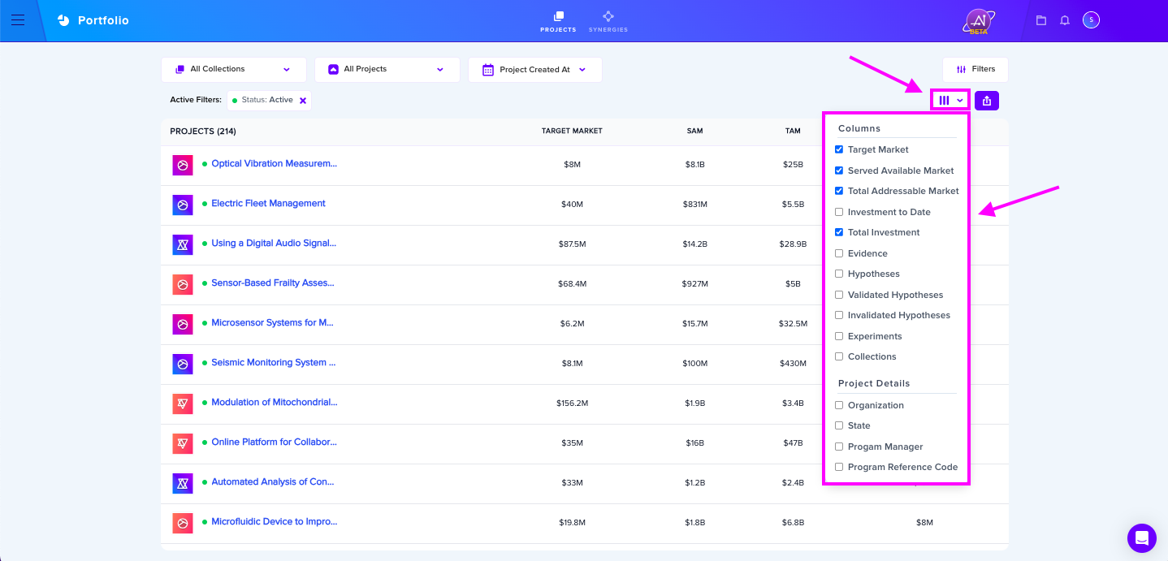Image resolution: width=1168 pixels, height=561 pixels.
Task: Select the Projects tab
Action: coord(558,21)
